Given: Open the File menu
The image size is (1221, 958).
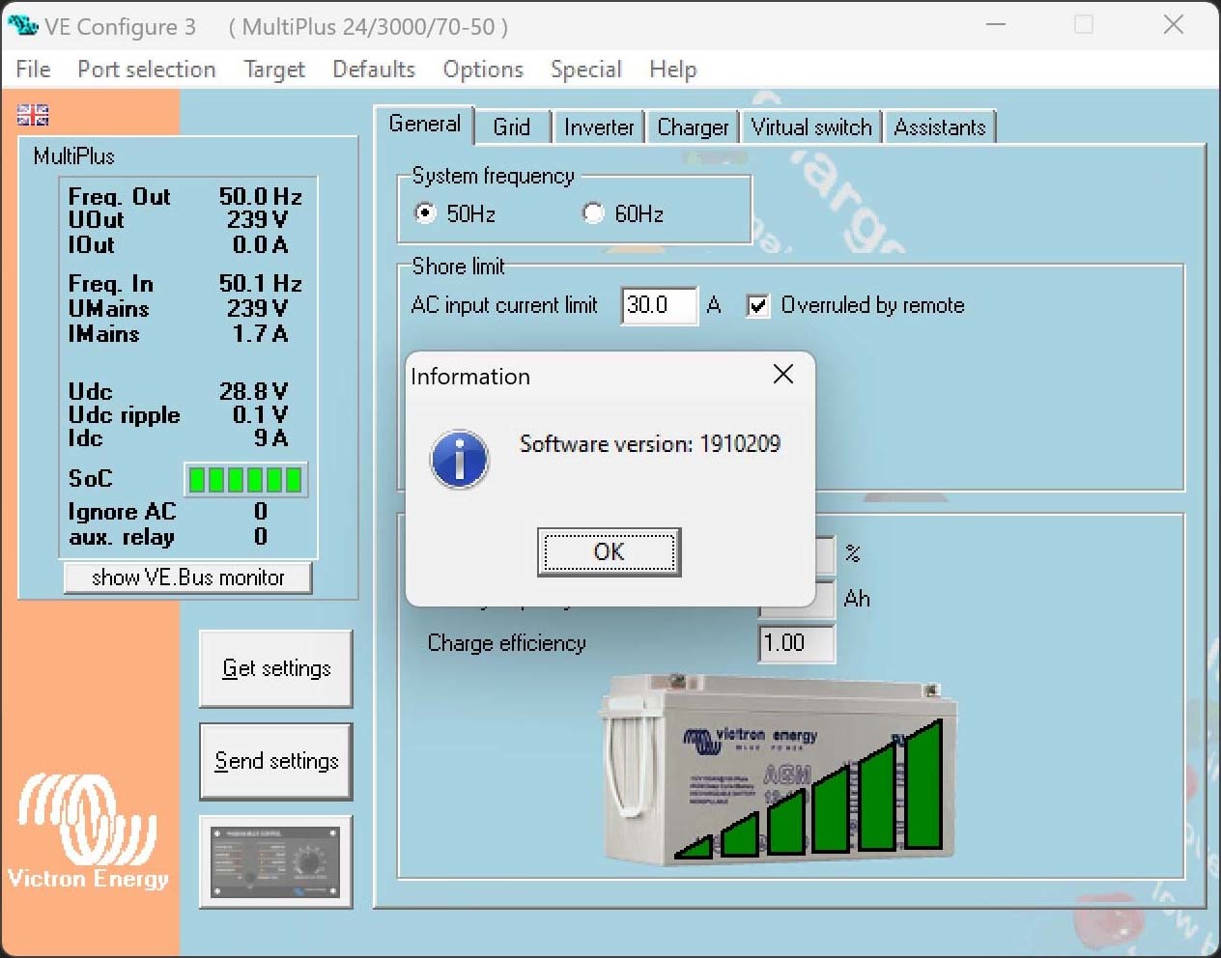Looking at the screenshot, I should 33,70.
